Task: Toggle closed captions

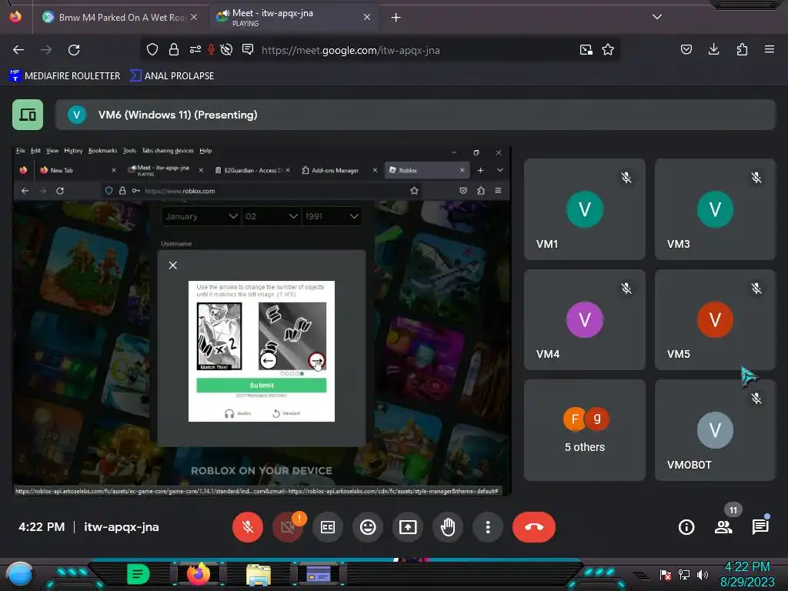Action: (328, 527)
